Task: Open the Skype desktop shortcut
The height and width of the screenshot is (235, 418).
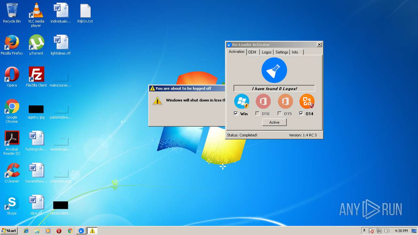Action: coord(12,205)
